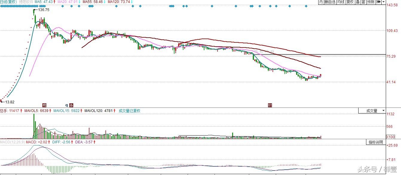Click the 涨 event marker icon
Image resolution: width=401 pixels, height=175 pixels.
tap(71, 105)
